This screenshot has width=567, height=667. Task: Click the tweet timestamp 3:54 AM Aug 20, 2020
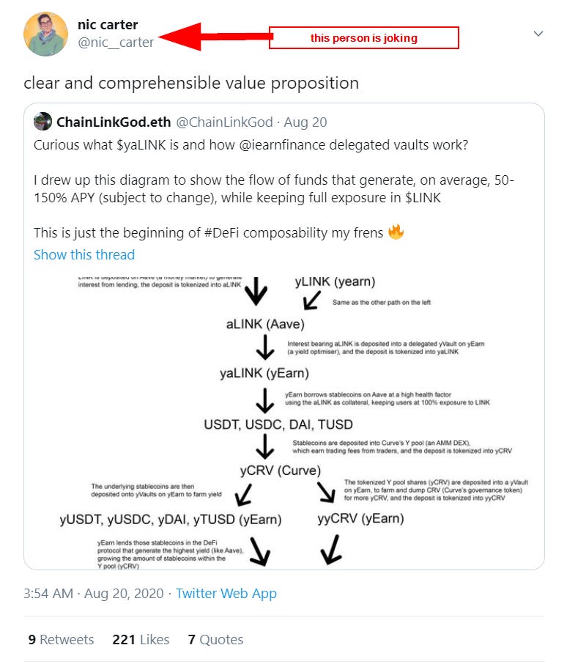[x=94, y=594]
